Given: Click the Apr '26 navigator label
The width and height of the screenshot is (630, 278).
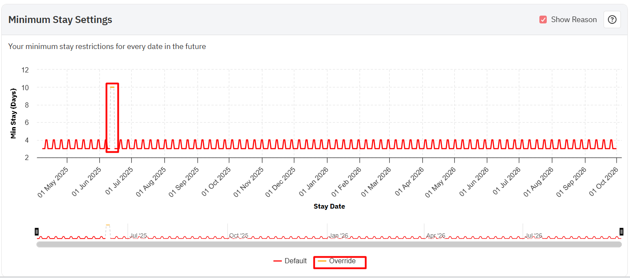Looking at the screenshot, I should click(435, 236).
